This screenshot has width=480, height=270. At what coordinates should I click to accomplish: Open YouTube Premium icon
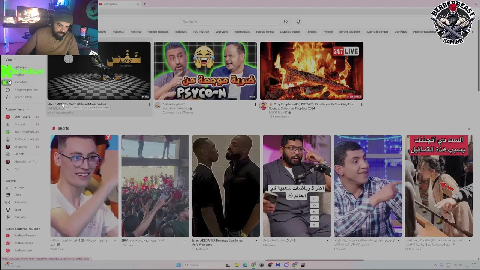coord(7,235)
